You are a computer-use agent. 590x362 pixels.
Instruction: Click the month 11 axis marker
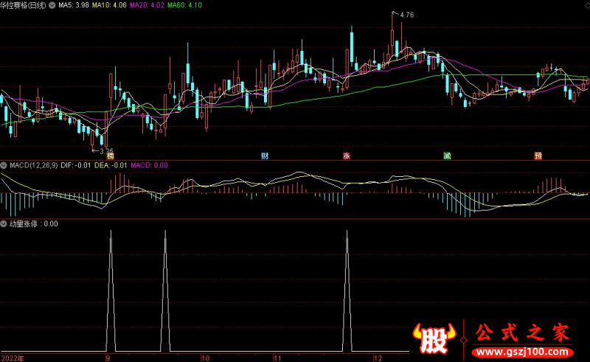277,358
